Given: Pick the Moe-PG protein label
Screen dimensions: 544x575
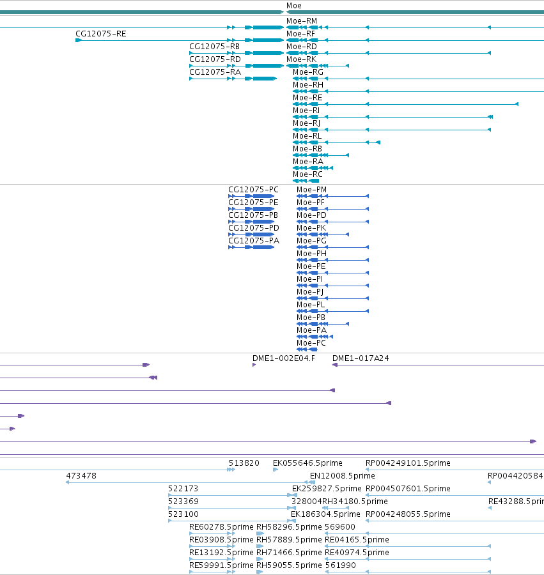Looking at the screenshot, I should pos(311,241).
